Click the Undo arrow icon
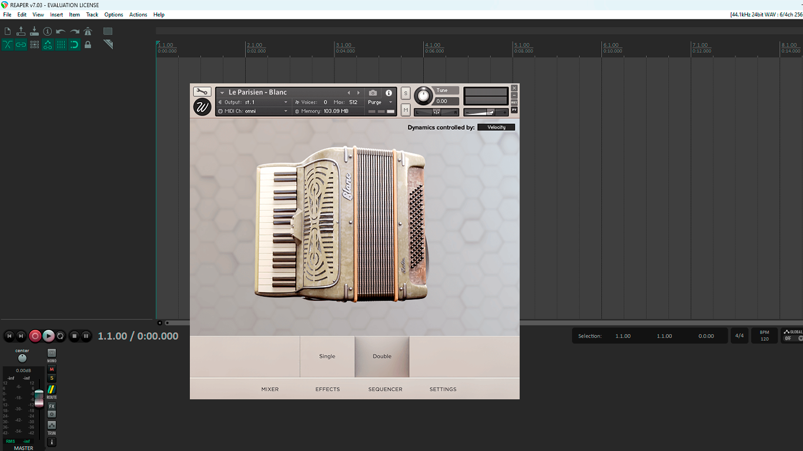The height and width of the screenshot is (451, 803). (x=61, y=31)
